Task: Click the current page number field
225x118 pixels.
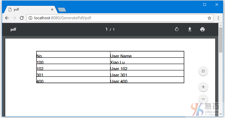Action: coord(106,29)
